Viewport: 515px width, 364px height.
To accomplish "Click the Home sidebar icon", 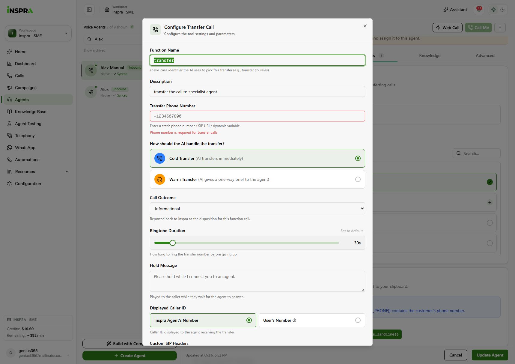I will [9, 52].
